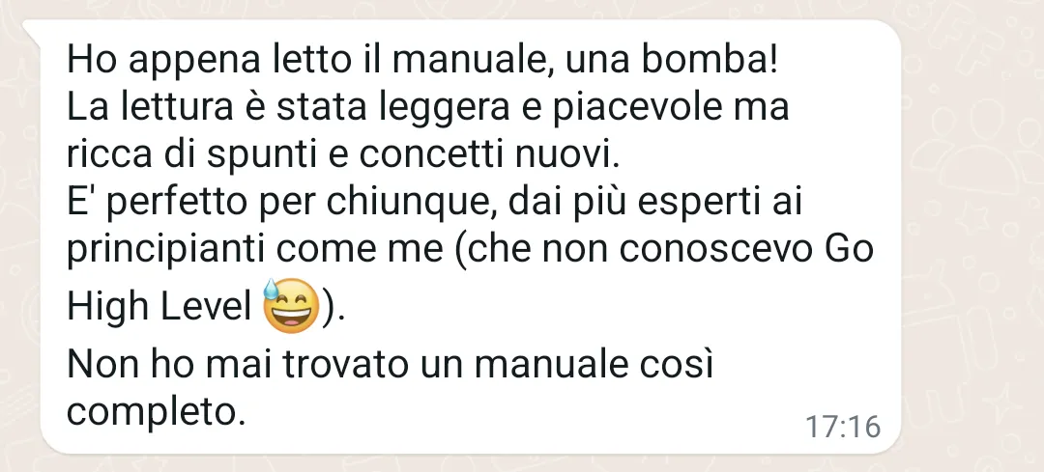Screen dimensions: 1044x472
Task: Click the sweating smile emoji
Action: [291, 306]
